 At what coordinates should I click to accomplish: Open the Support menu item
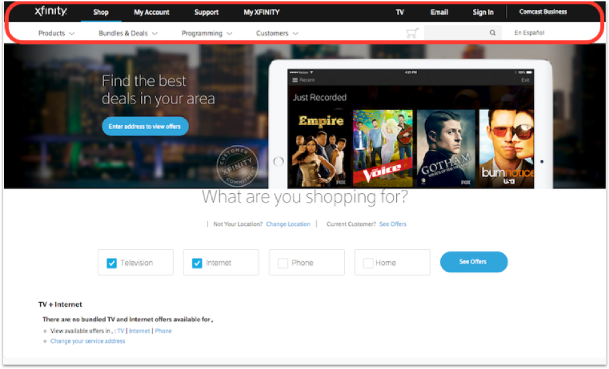click(x=206, y=12)
